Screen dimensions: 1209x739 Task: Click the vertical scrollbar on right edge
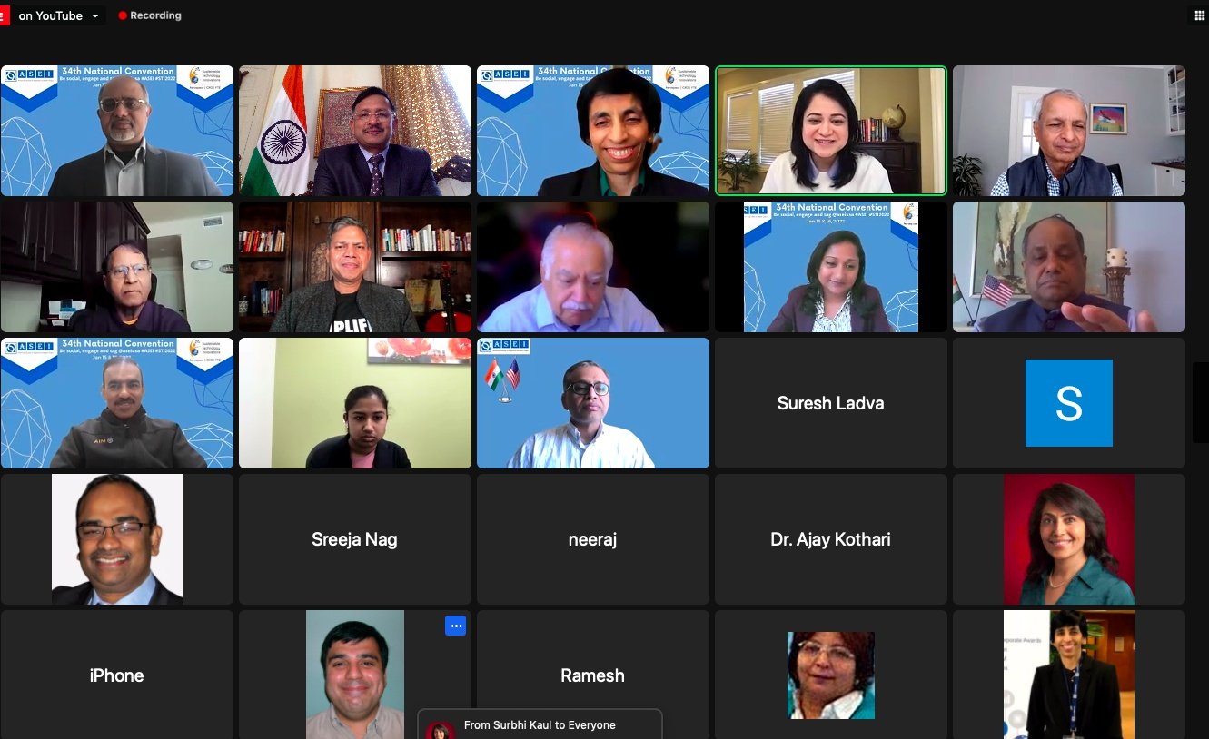[x=1200, y=402]
